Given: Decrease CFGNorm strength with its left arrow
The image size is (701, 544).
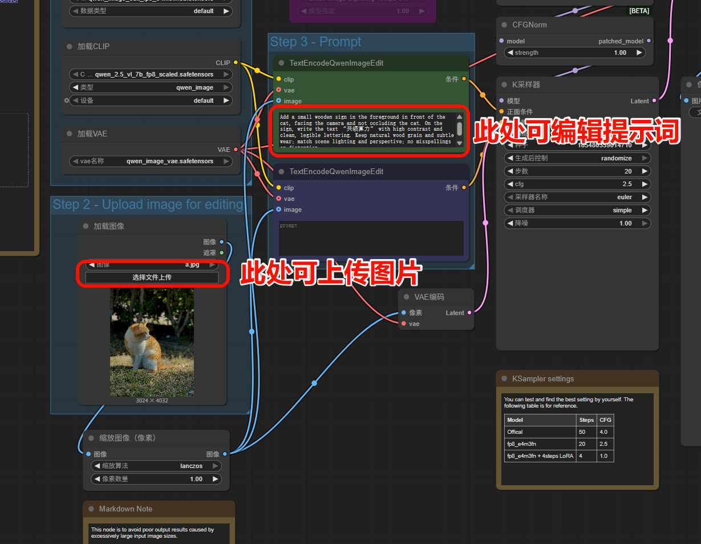Looking at the screenshot, I should [510, 53].
